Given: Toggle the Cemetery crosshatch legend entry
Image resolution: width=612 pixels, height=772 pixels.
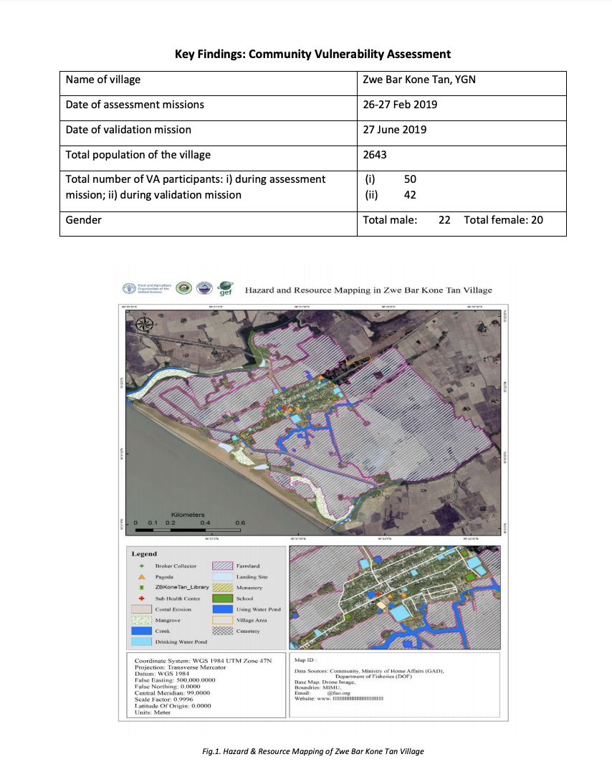Looking at the screenshot, I should click(x=223, y=631).
